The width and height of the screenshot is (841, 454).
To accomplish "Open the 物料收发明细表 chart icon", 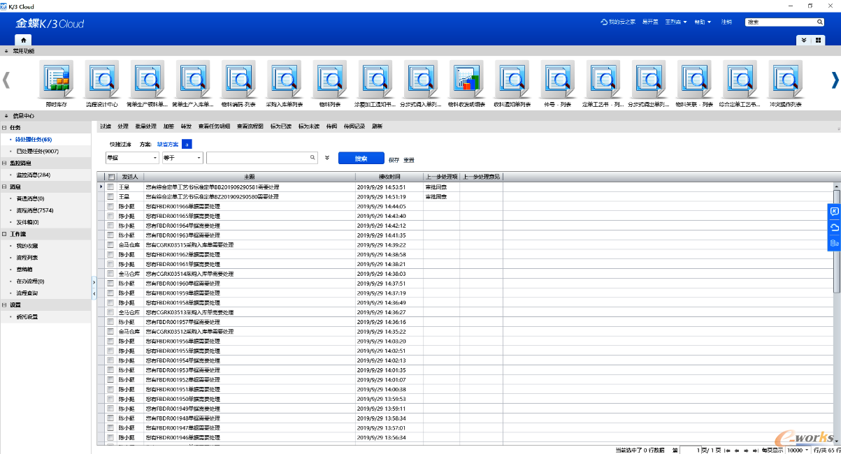I will click(x=467, y=79).
